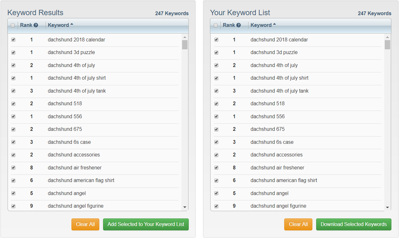Sort Keyword Results by Keyword column
The height and width of the screenshot is (238, 399).
[x=58, y=25]
